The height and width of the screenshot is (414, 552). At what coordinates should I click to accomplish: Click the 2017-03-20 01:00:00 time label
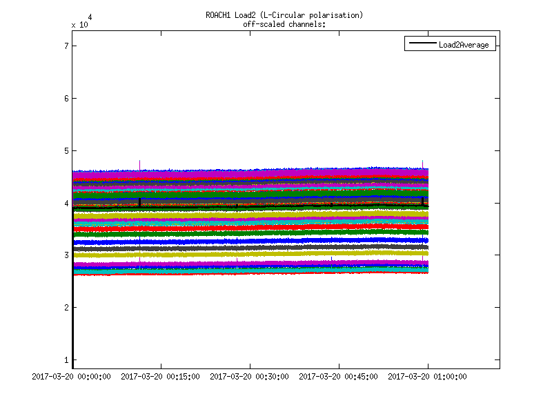427,377
